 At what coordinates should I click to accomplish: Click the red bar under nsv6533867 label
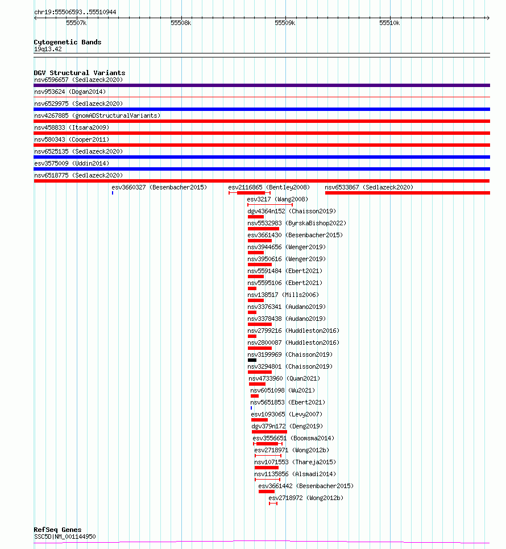(x=408, y=193)
